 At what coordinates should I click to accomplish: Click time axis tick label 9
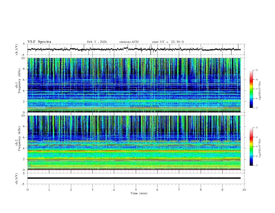click(222, 190)
